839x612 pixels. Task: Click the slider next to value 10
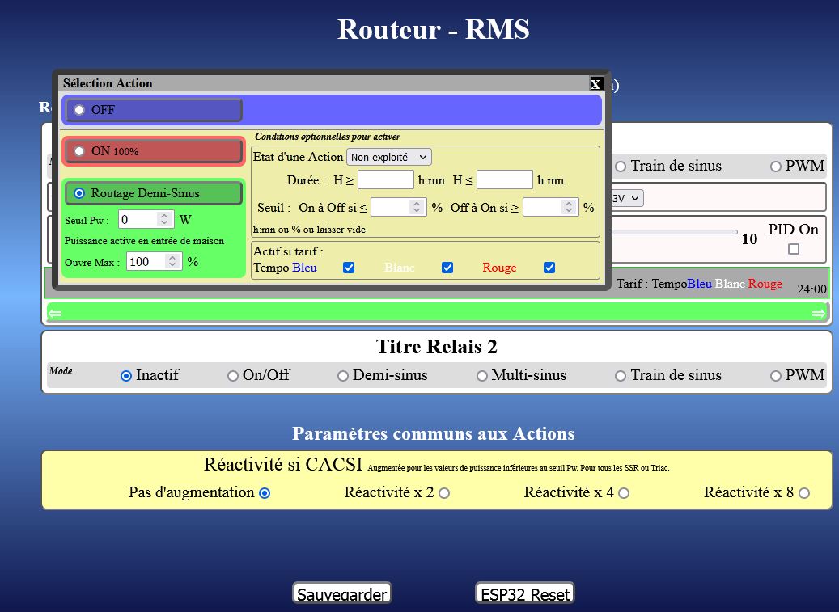(673, 232)
